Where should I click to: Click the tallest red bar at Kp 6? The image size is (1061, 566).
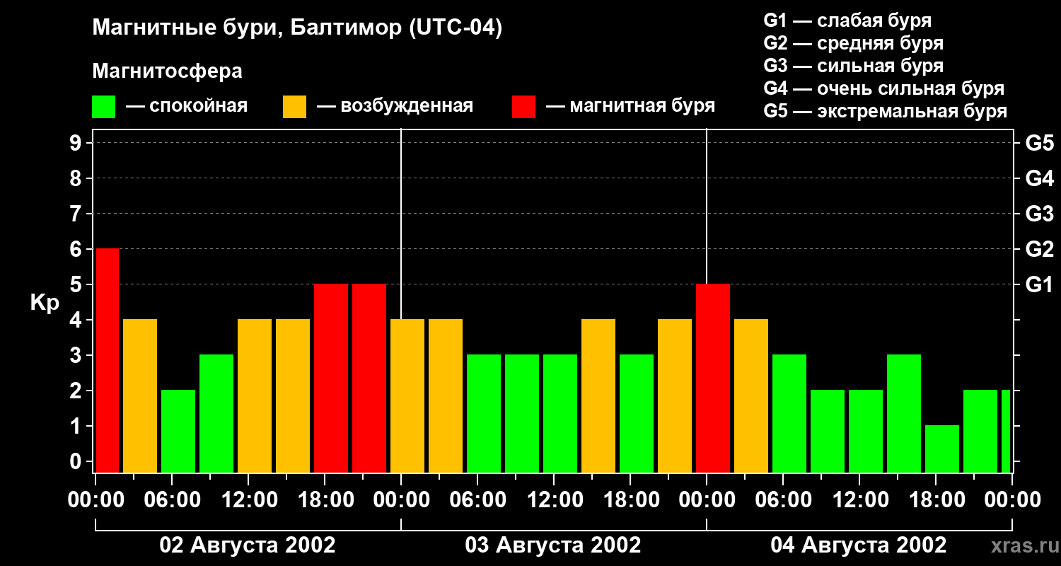click(108, 360)
